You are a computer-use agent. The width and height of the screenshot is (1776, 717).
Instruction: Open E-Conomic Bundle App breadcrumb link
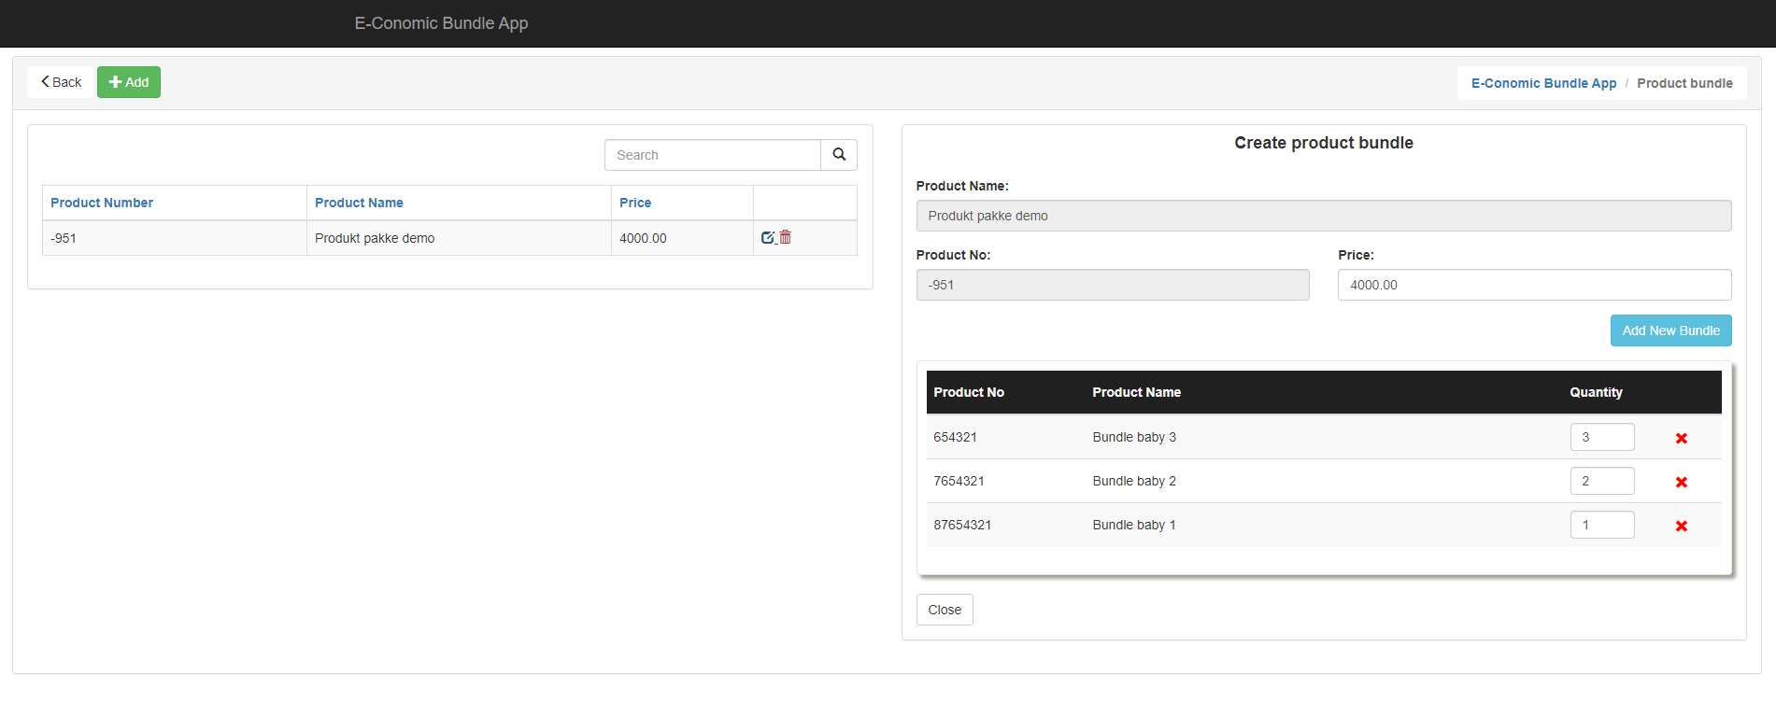click(1542, 83)
